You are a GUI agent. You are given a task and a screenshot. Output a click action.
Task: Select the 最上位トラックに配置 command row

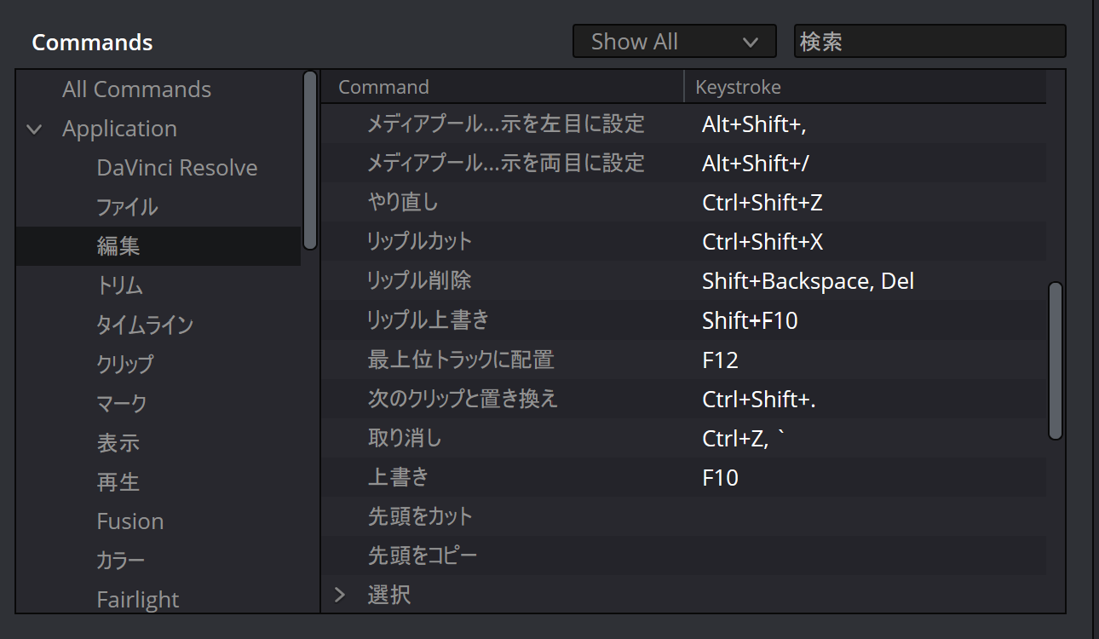684,359
